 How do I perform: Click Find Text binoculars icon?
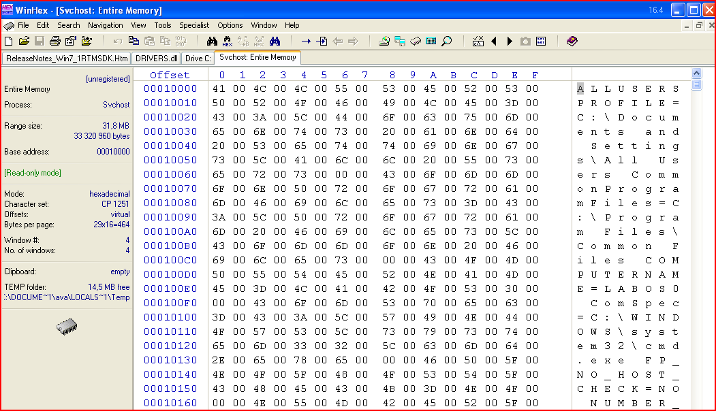pos(212,42)
